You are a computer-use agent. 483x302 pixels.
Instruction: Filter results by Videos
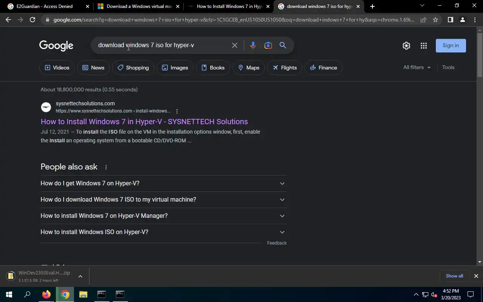pyautogui.click(x=57, y=68)
